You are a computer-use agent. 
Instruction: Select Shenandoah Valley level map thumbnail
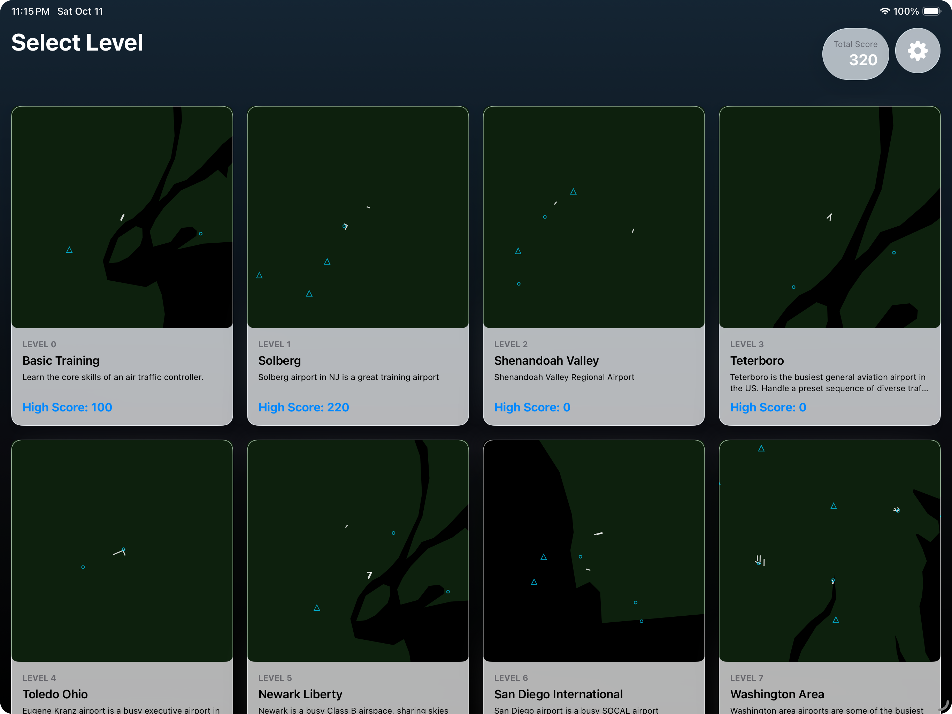[x=593, y=217]
